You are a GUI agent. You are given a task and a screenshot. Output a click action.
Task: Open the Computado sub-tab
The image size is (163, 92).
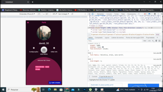[x=99, y=38]
